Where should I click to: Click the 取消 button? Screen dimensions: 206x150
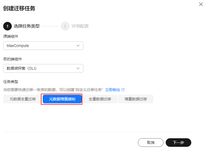tap(150, 143)
